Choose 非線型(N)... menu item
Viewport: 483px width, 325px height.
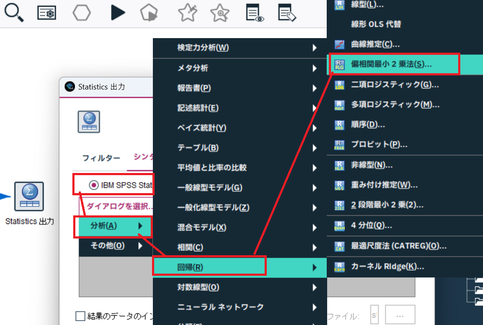click(x=405, y=165)
